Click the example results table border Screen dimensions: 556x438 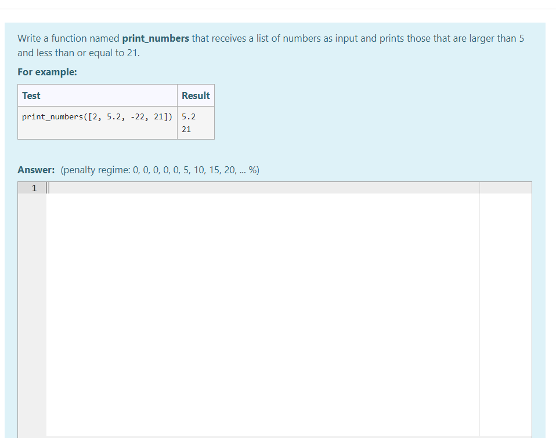coord(115,138)
